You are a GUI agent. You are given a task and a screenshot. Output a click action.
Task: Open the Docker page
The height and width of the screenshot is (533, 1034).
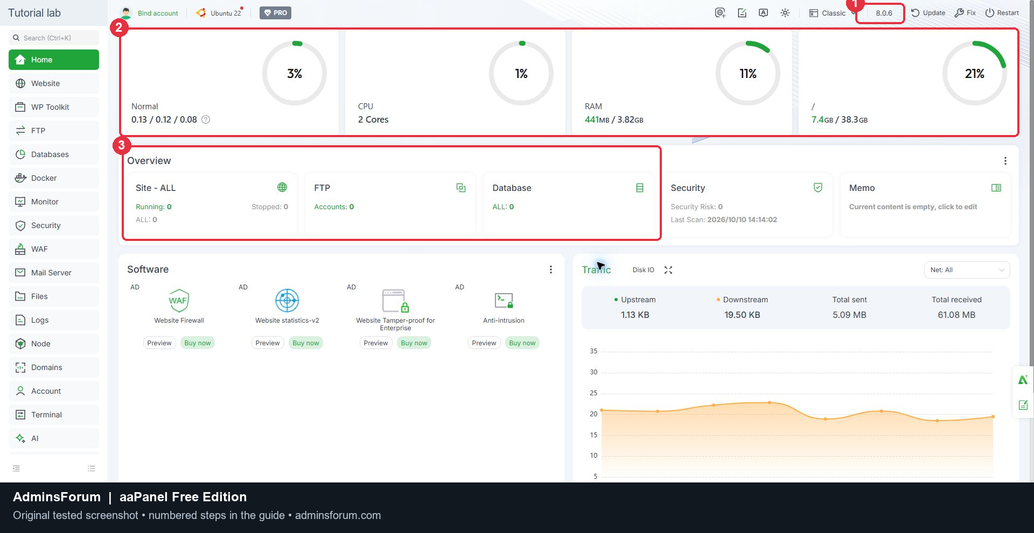(x=54, y=178)
